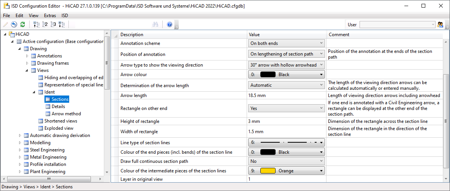The height and width of the screenshot is (191, 450).
Task: Expand the Drawing frames tree node
Action: coord(27,63)
